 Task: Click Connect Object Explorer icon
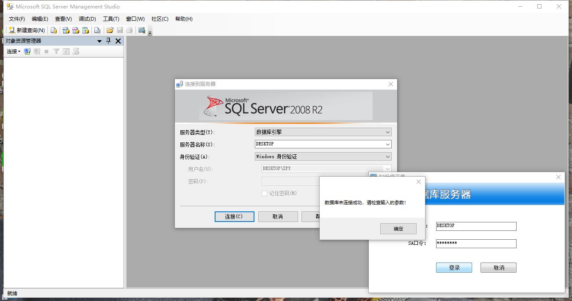27,52
